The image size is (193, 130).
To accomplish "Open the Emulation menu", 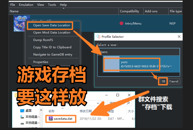I will (x=26, y=5).
